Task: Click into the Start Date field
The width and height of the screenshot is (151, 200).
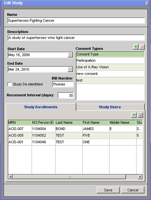Action: (x=38, y=55)
